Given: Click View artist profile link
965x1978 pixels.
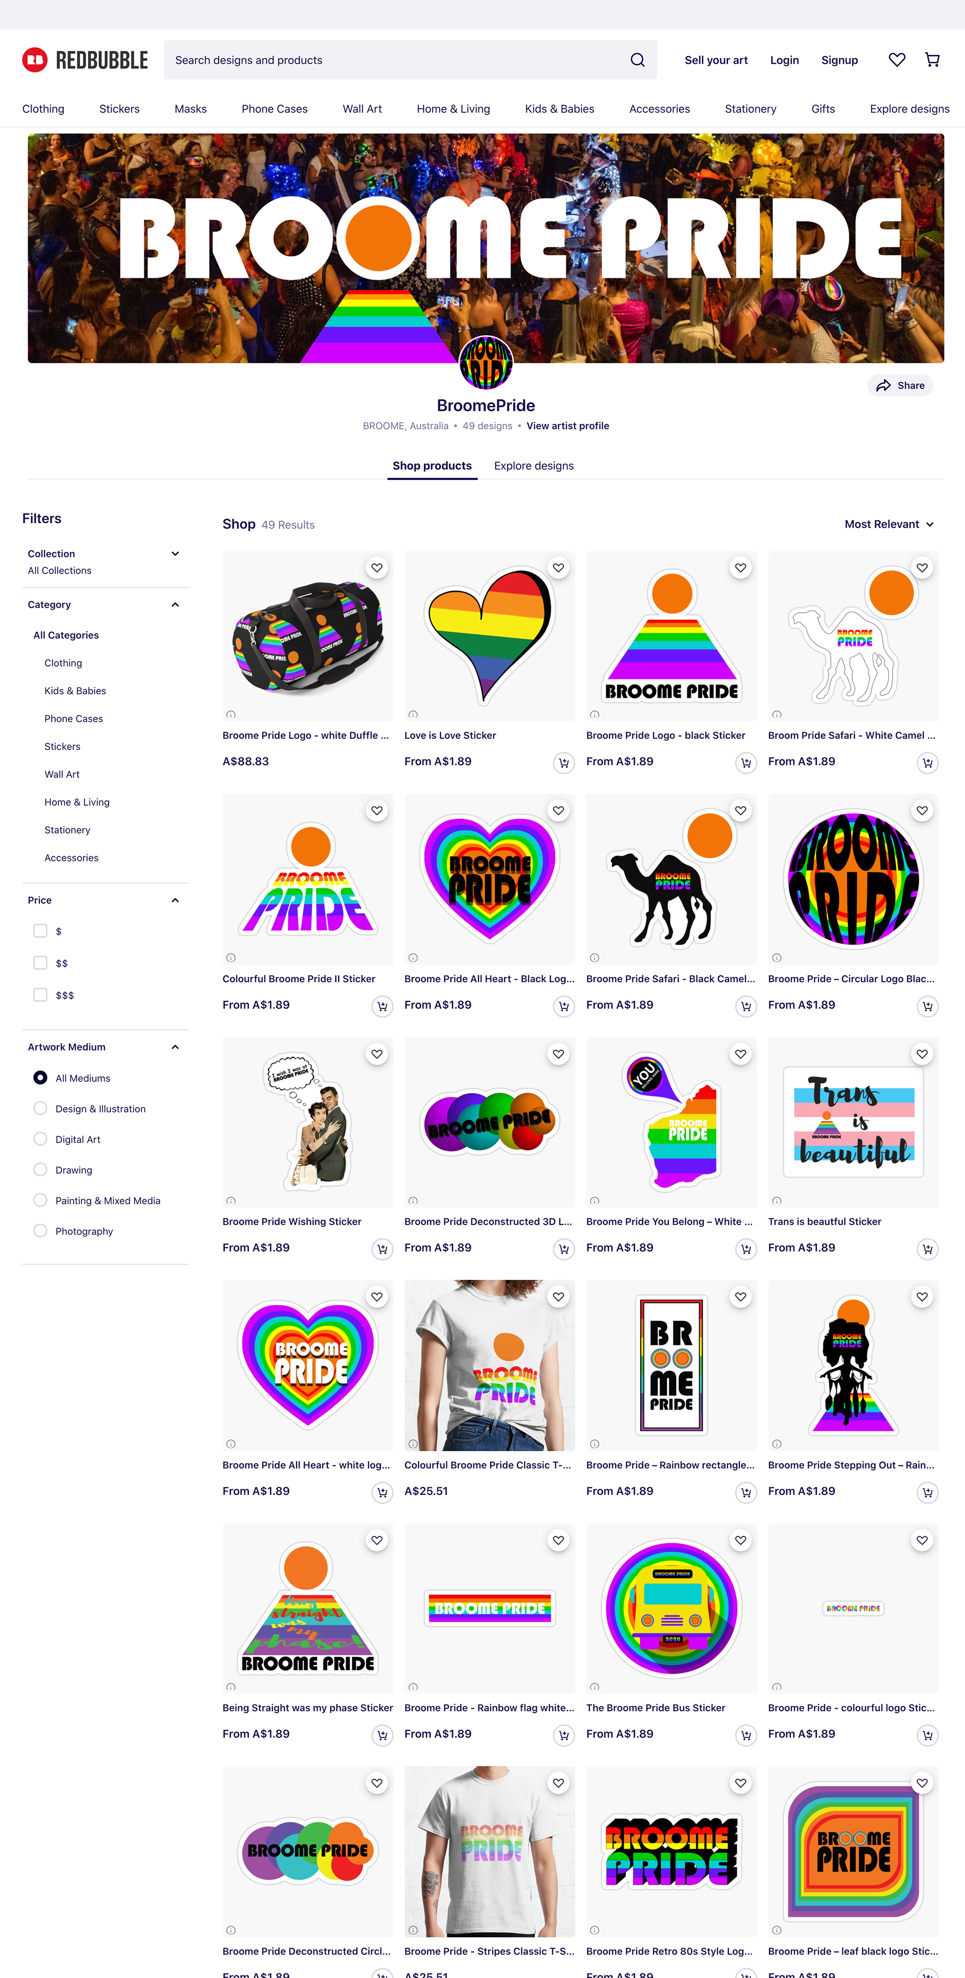Looking at the screenshot, I should click(567, 426).
